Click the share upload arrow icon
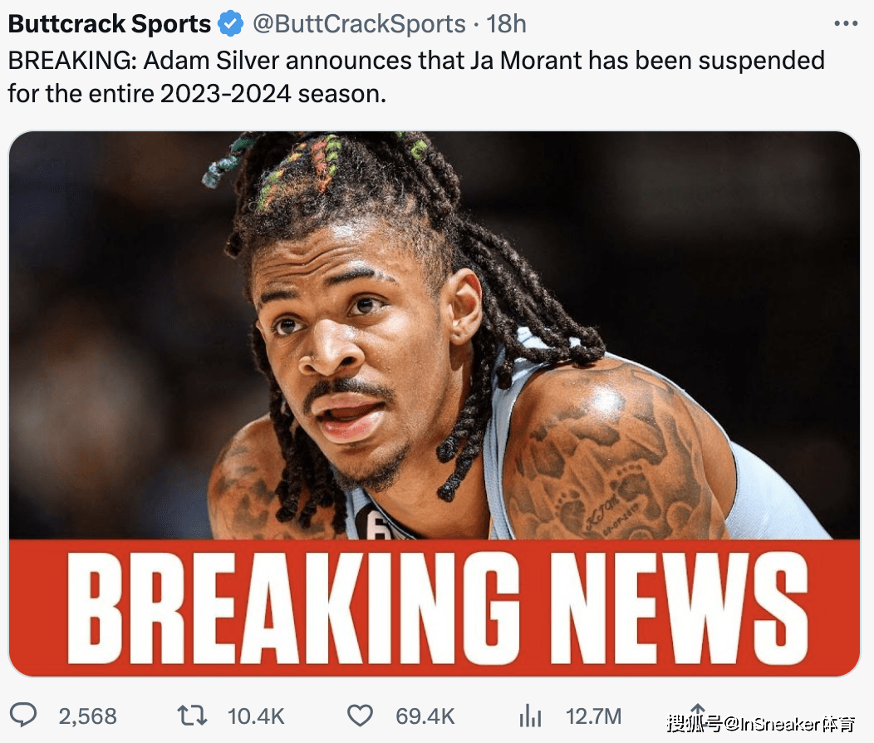Screen dimensions: 874x743 tap(697, 715)
